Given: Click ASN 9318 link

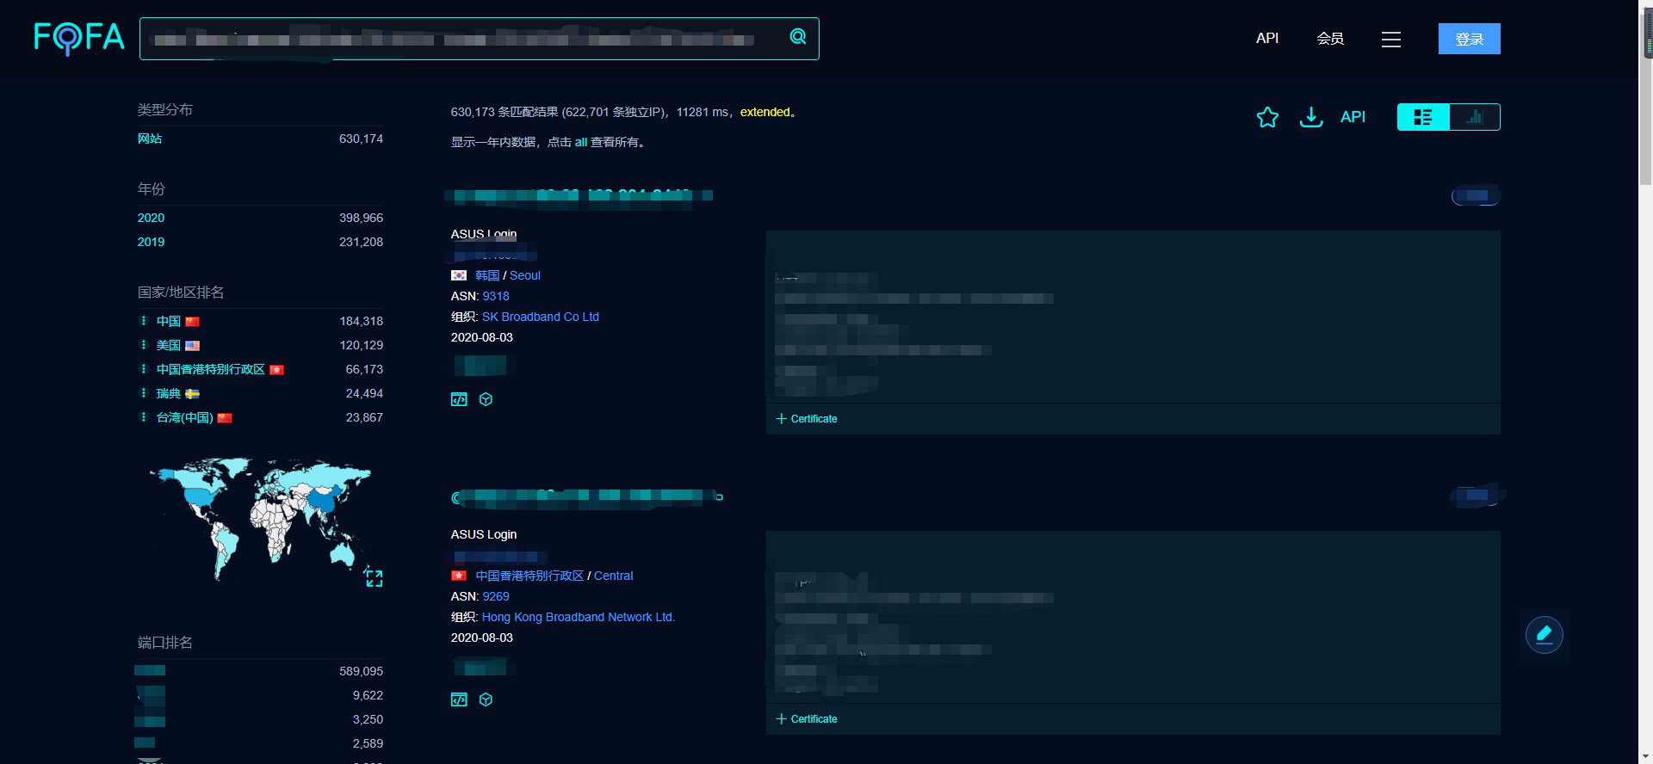Looking at the screenshot, I should click(x=496, y=296).
